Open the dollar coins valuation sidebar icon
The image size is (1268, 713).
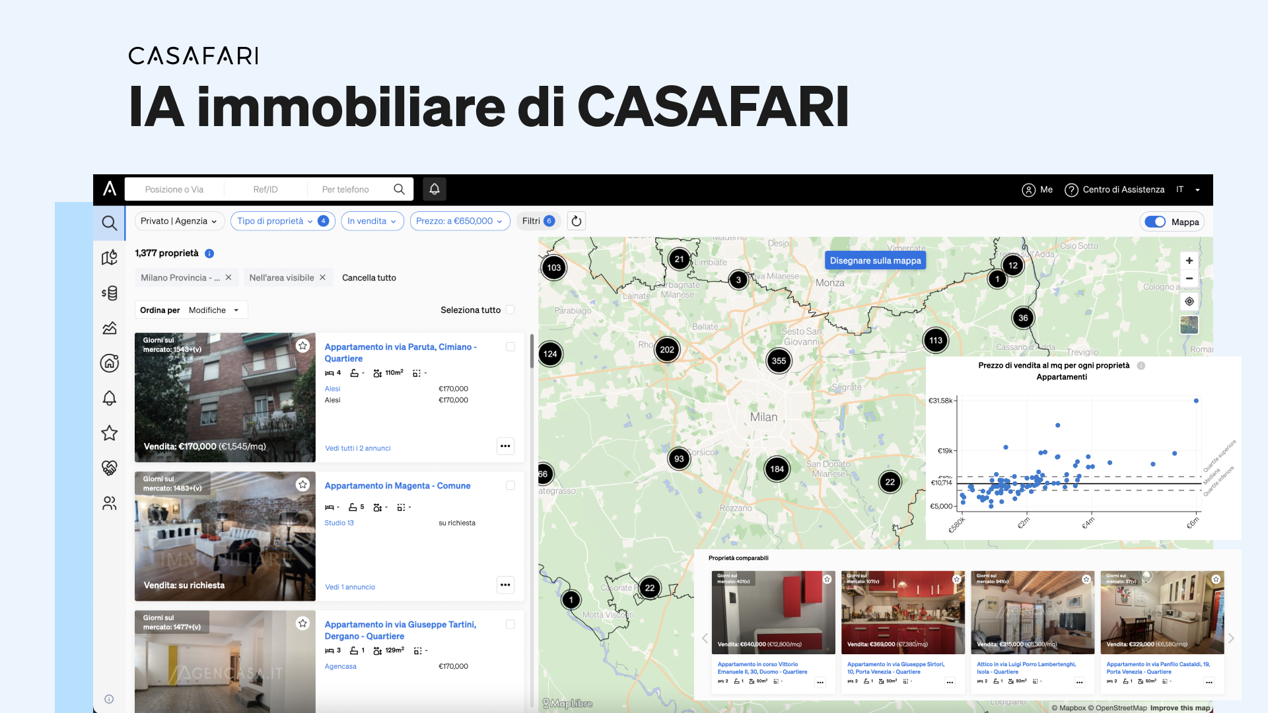[110, 293]
